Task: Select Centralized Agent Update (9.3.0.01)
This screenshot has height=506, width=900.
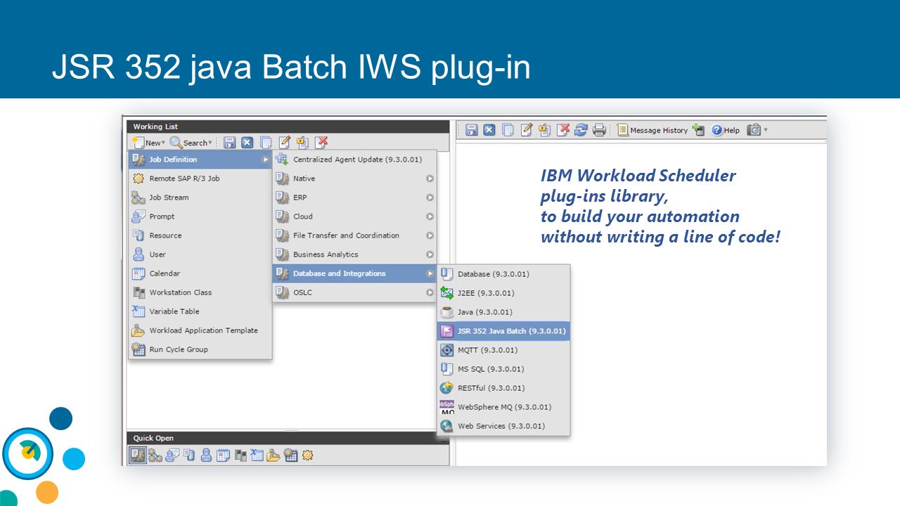Action: pyautogui.click(x=355, y=160)
